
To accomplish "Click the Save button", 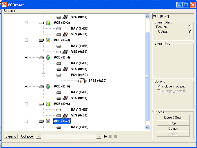I will tap(173, 123).
